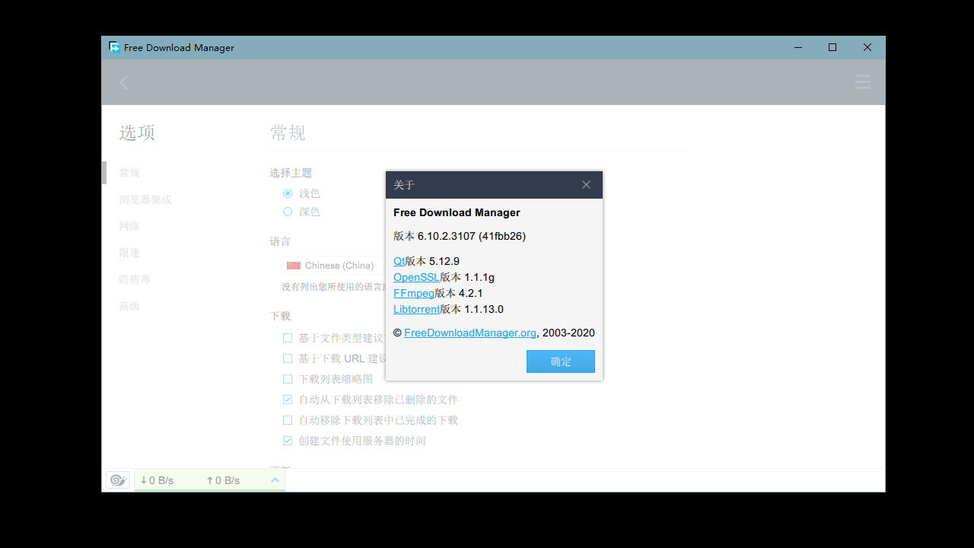Click the back navigation arrow
The width and height of the screenshot is (974, 548).
123,81
